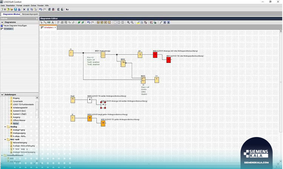Collapse the Grundfunktionen folder in tree
283x169 pixels.
coord(2,155)
